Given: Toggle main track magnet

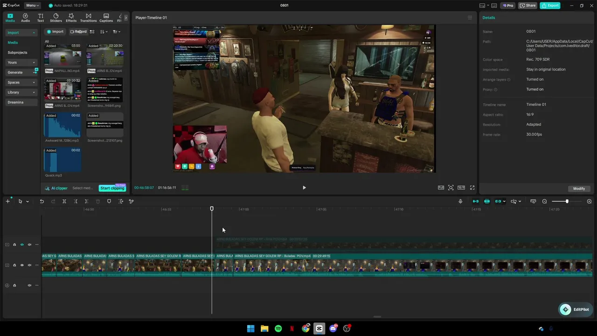Looking at the screenshot, I should coord(476,201).
